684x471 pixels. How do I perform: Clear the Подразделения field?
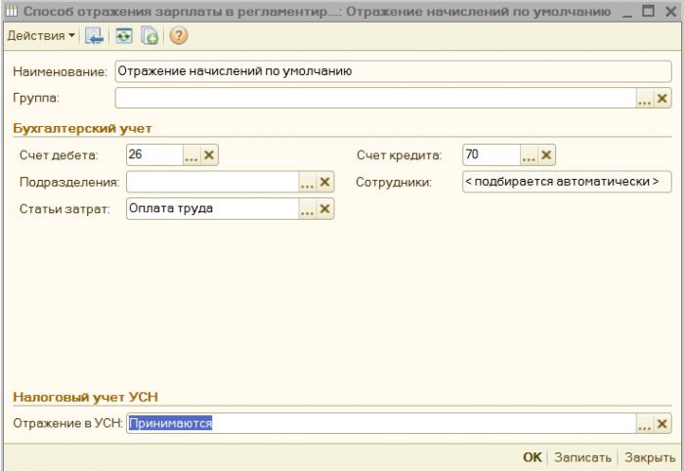pos(324,182)
